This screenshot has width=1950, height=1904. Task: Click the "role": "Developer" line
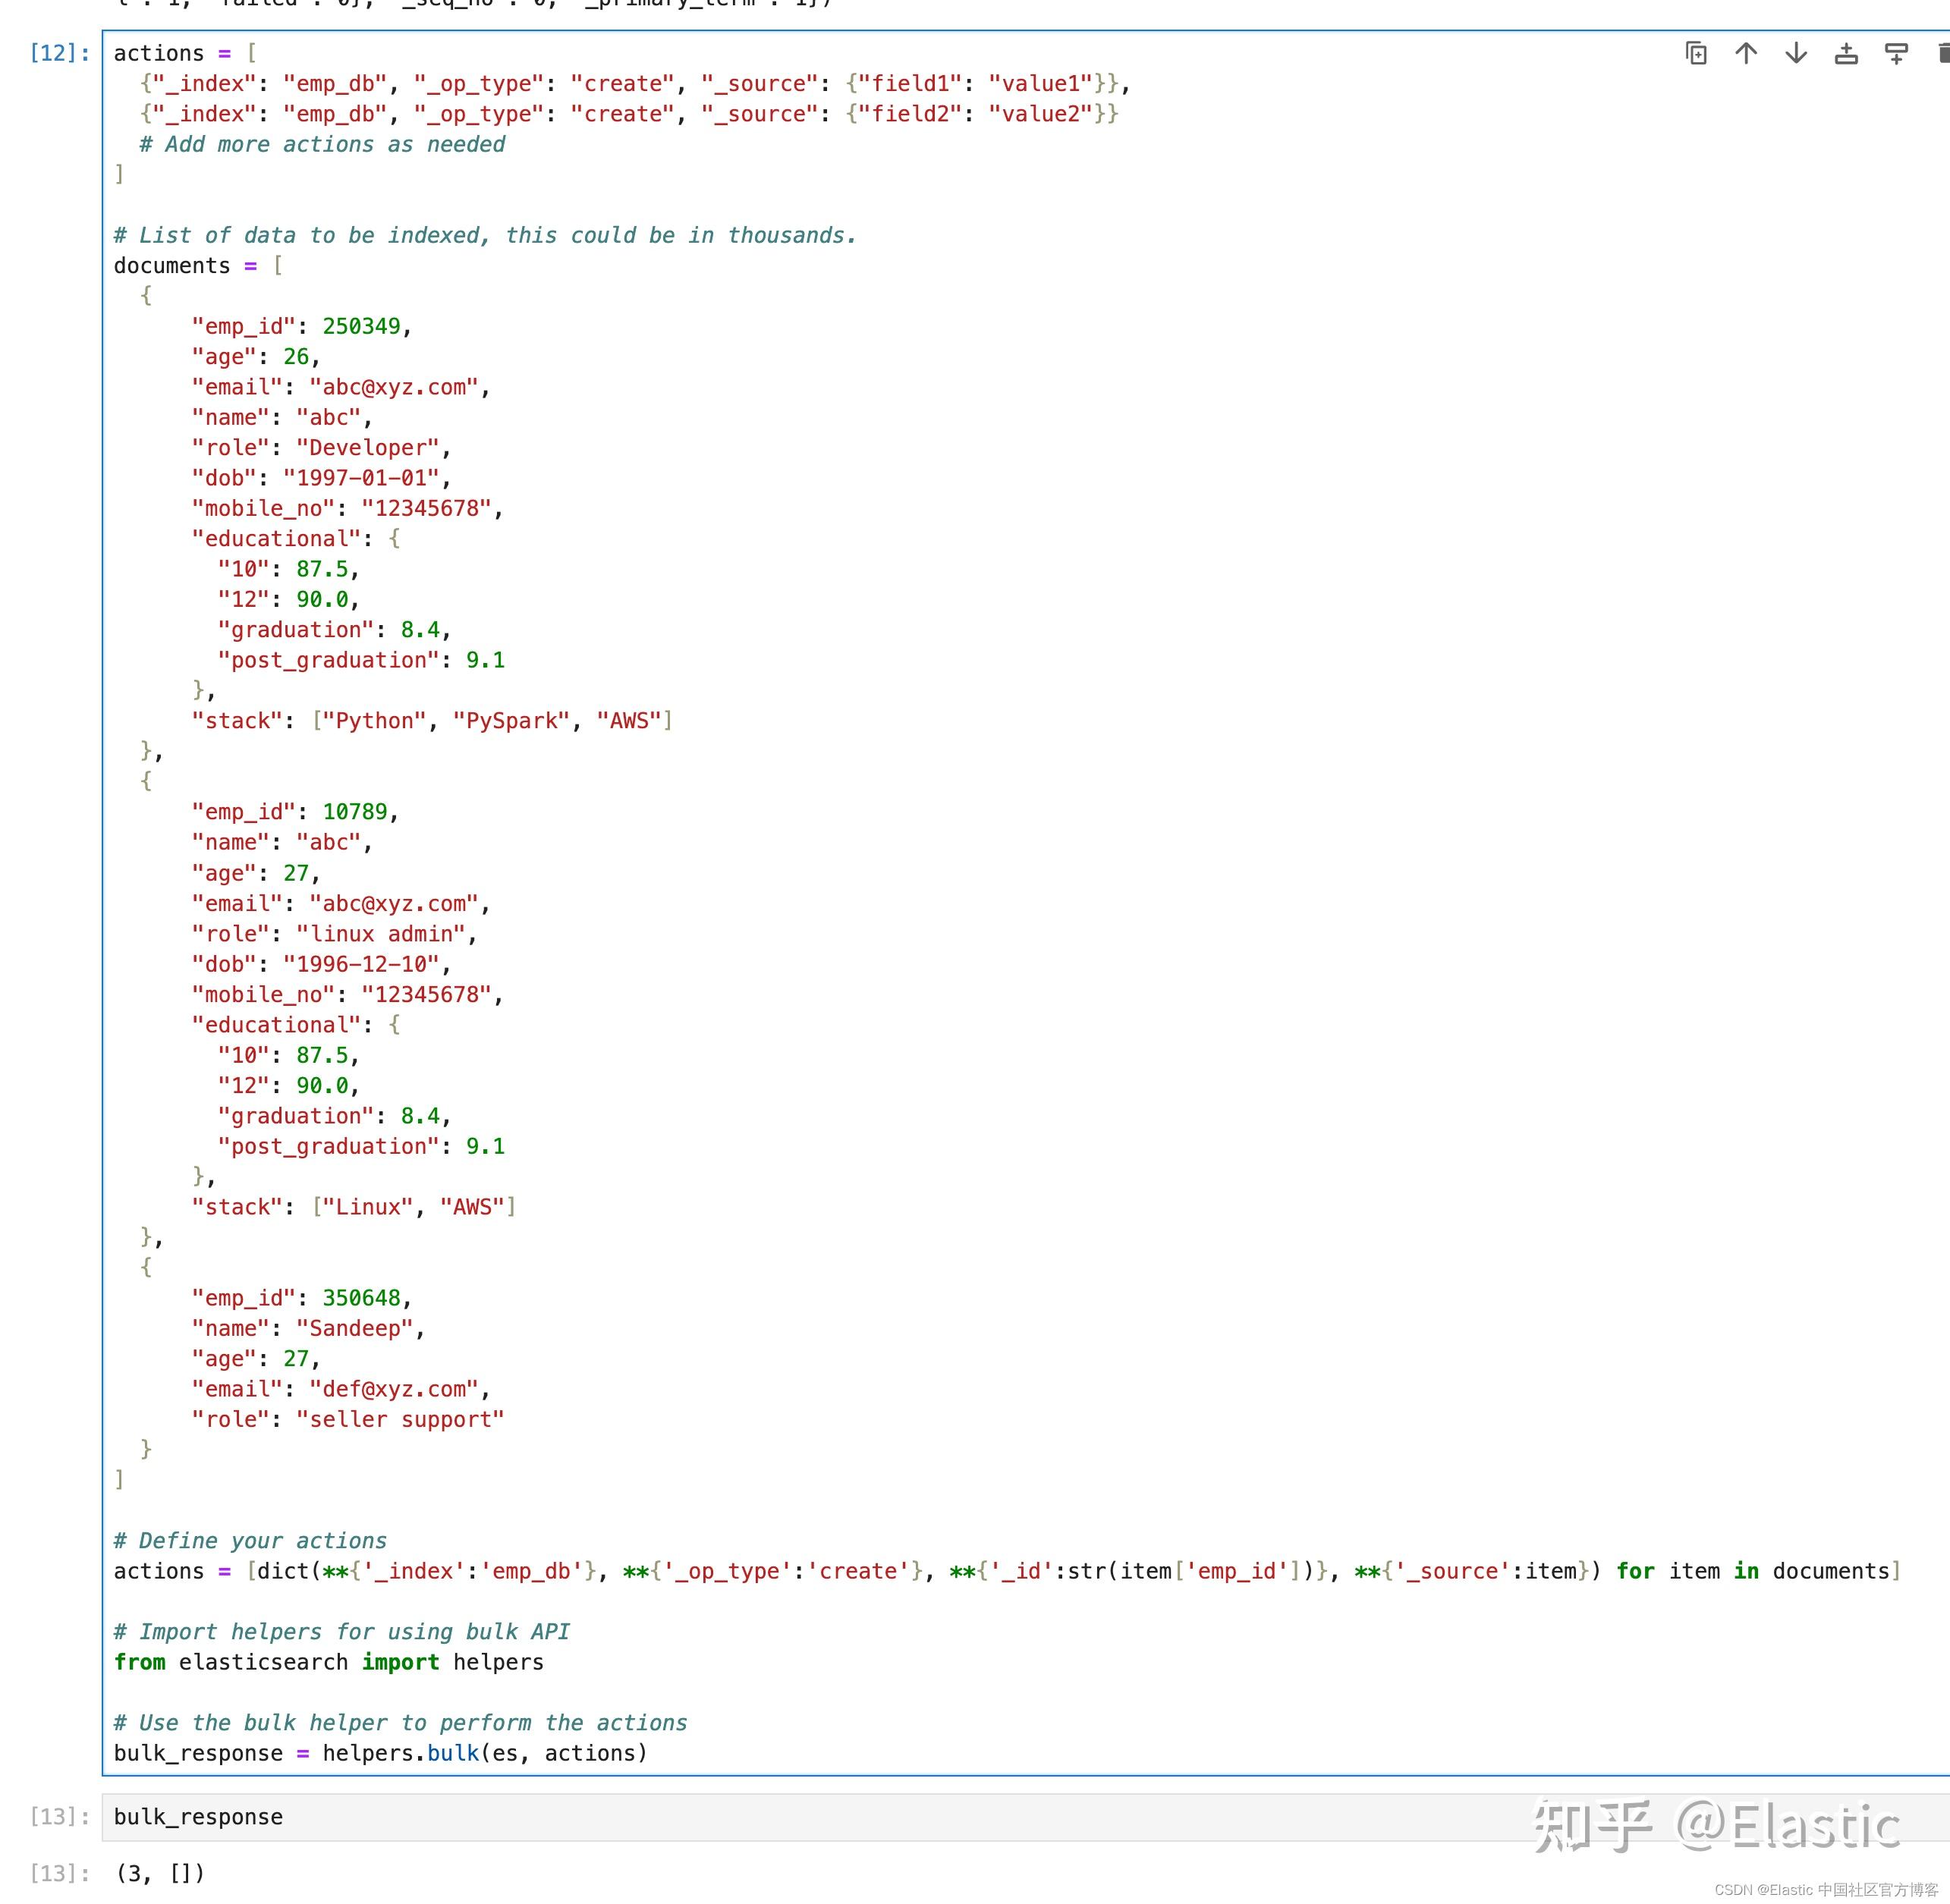click(x=321, y=448)
